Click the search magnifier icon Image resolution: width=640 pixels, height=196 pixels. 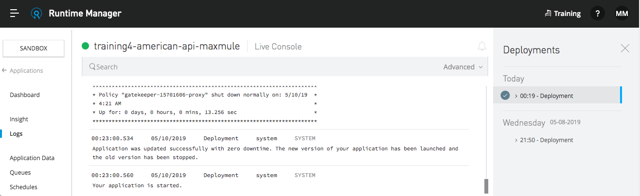tap(92, 67)
